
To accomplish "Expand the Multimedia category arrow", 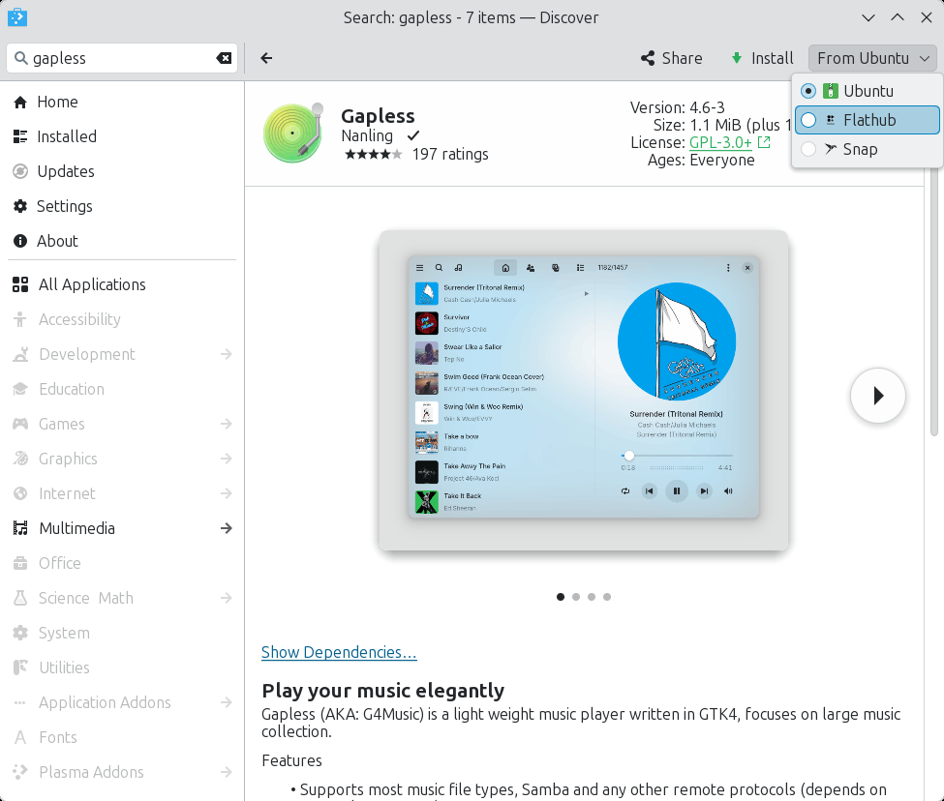I will [227, 528].
